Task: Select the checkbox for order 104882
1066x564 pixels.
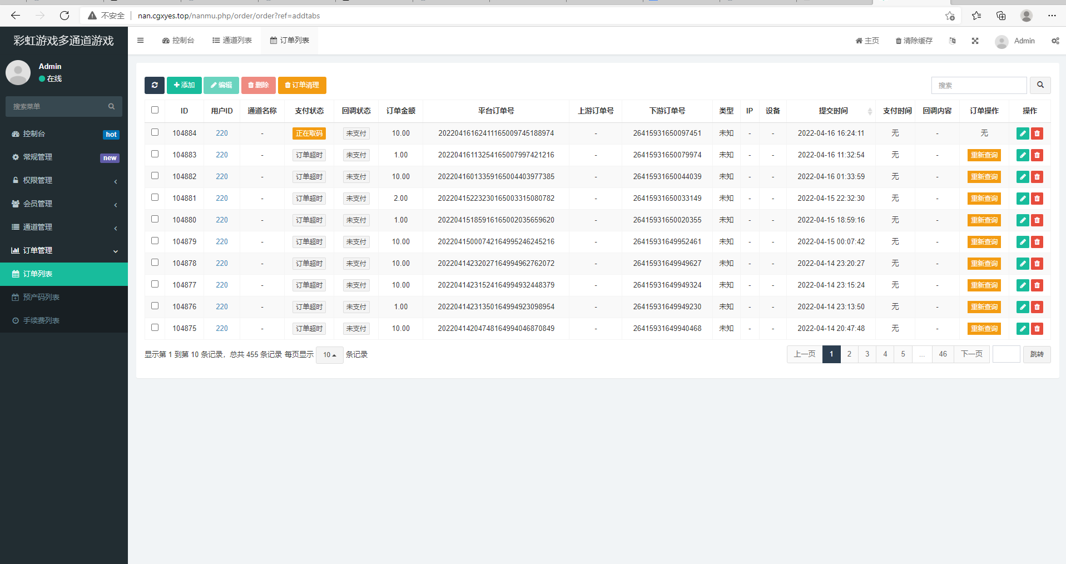Action: coord(155,176)
